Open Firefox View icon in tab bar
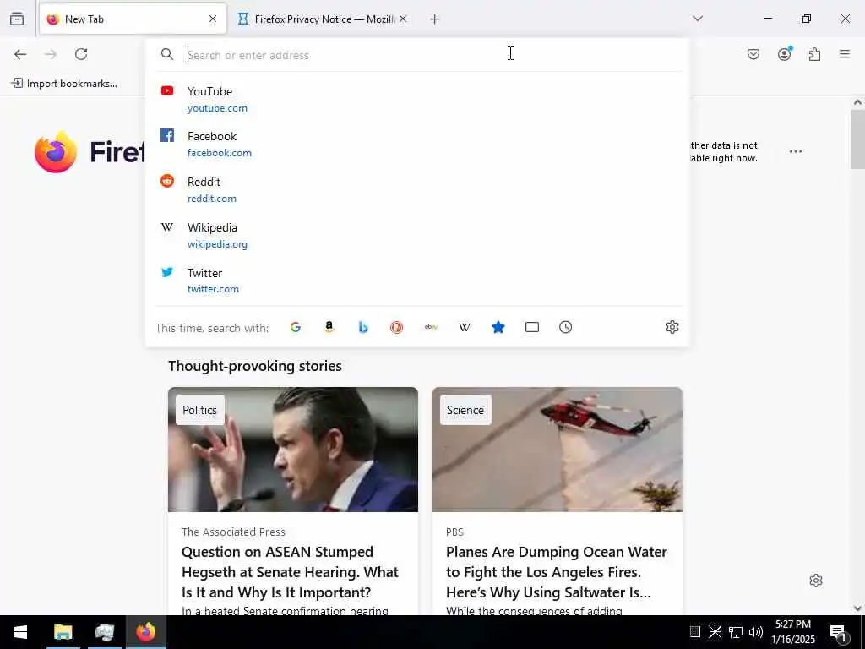This screenshot has width=865, height=649. click(17, 19)
